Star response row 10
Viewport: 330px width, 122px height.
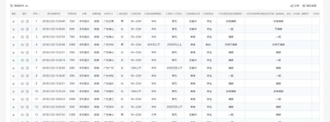[x=13, y=92]
